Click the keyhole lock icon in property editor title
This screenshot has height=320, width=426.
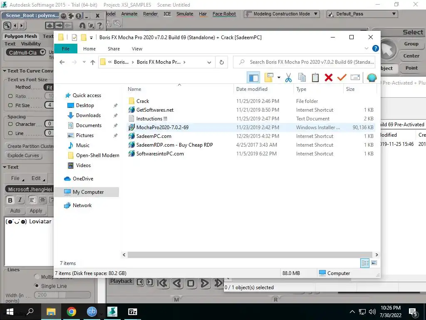[x=79, y=16]
